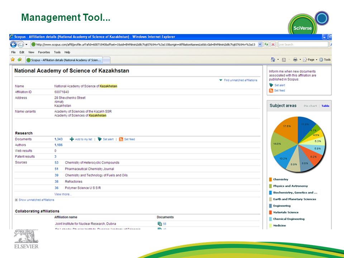
Task: Click the Patent results count 3
Action: (55, 157)
